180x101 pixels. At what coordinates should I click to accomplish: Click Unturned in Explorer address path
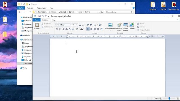click(62, 12)
